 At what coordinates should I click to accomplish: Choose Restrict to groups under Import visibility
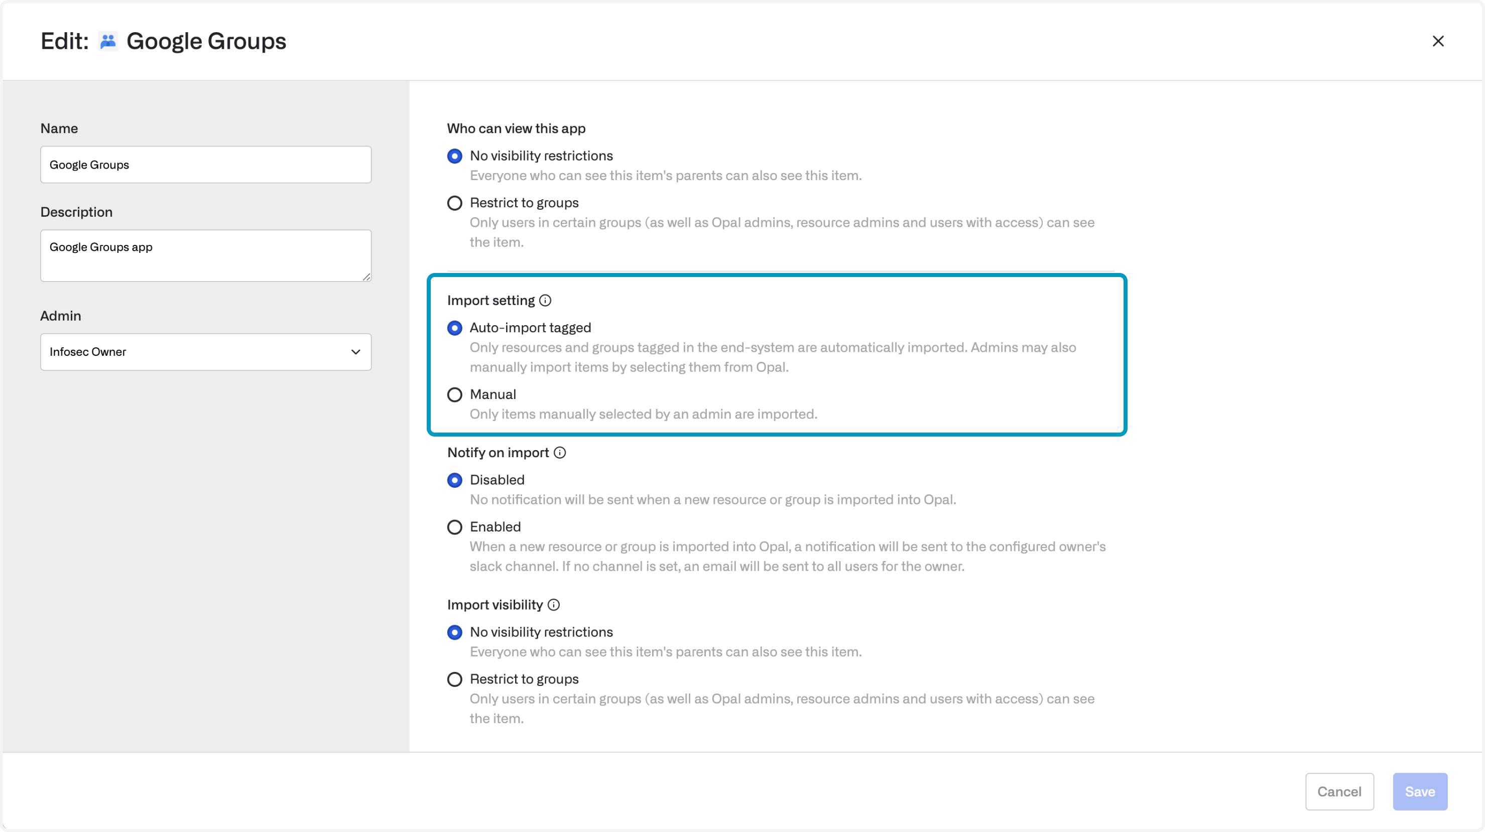(455, 679)
